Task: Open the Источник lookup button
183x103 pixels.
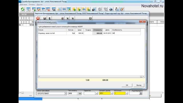Action: 127,94
